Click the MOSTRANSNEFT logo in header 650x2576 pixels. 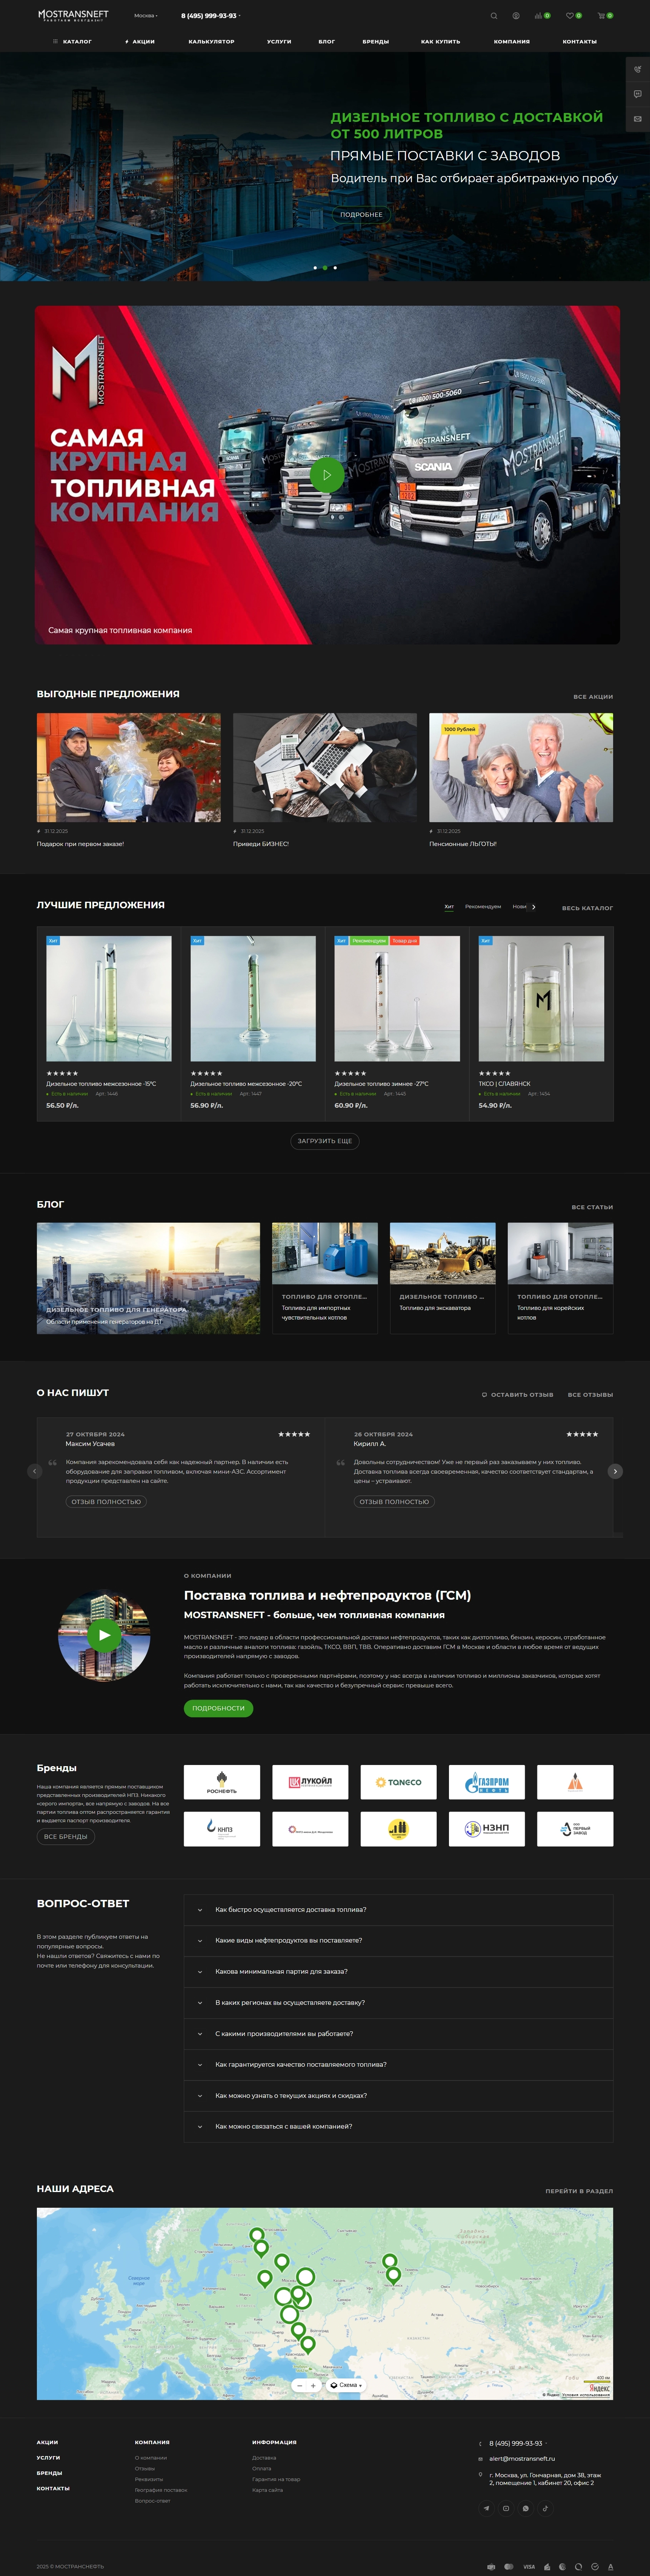coord(73,15)
